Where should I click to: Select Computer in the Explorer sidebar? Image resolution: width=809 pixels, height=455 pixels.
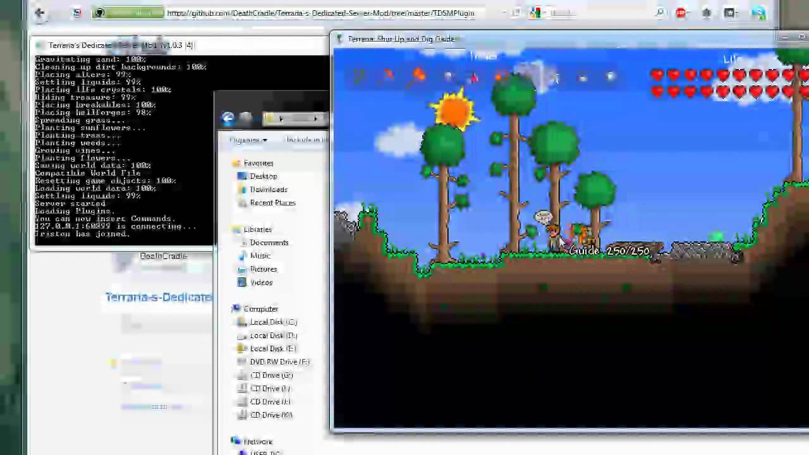coord(260,309)
